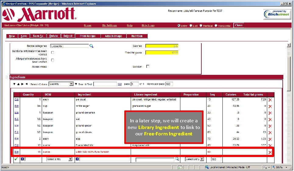Edit the pie crust ingredient row

(x=16, y=99)
